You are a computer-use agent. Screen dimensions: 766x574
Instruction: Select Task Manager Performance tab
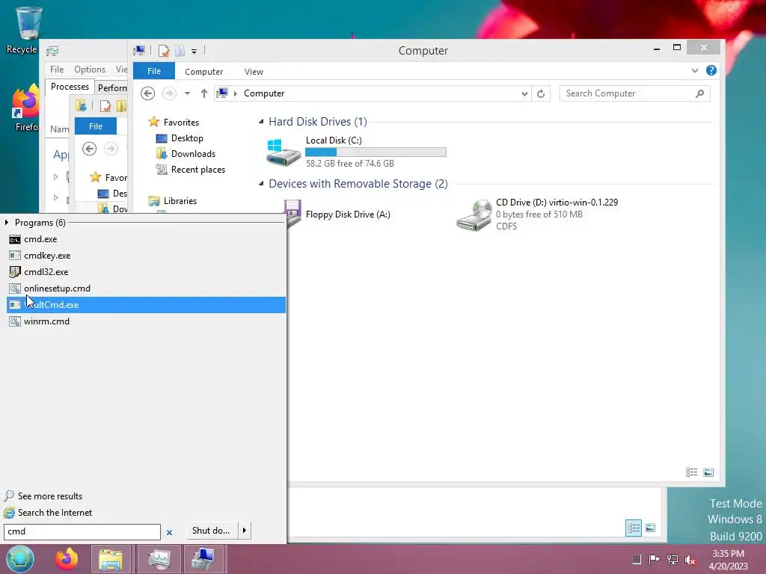(112, 87)
